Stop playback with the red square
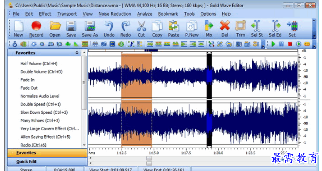The image size is (322, 171). 290,44
